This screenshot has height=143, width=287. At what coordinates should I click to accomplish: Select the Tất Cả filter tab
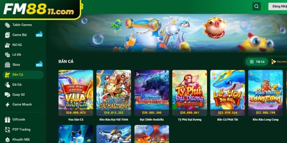[257, 61]
